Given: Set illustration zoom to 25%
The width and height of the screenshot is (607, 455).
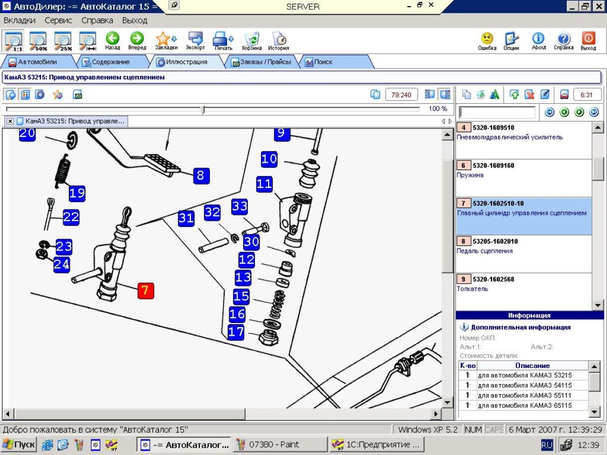Looking at the screenshot, I should pyautogui.click(x=63, y=40).
